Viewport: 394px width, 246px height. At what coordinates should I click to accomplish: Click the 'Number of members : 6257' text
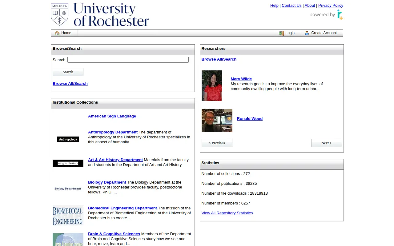(x=226, y=203)
